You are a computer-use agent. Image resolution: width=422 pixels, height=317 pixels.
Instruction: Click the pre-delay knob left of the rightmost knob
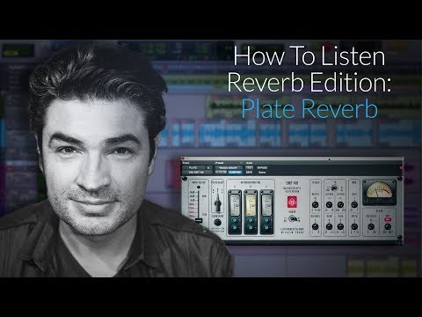point(371,226)
